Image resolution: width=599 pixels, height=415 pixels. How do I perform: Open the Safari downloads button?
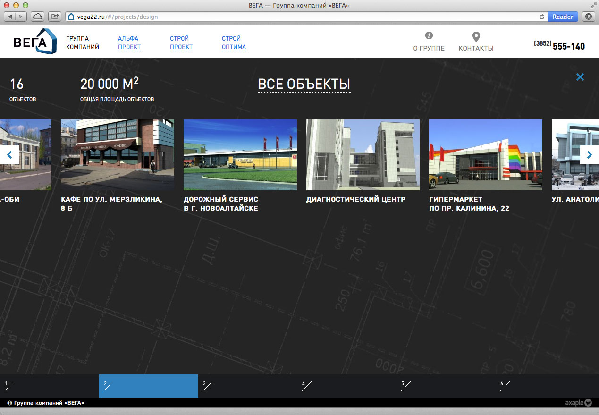(588, 17)
